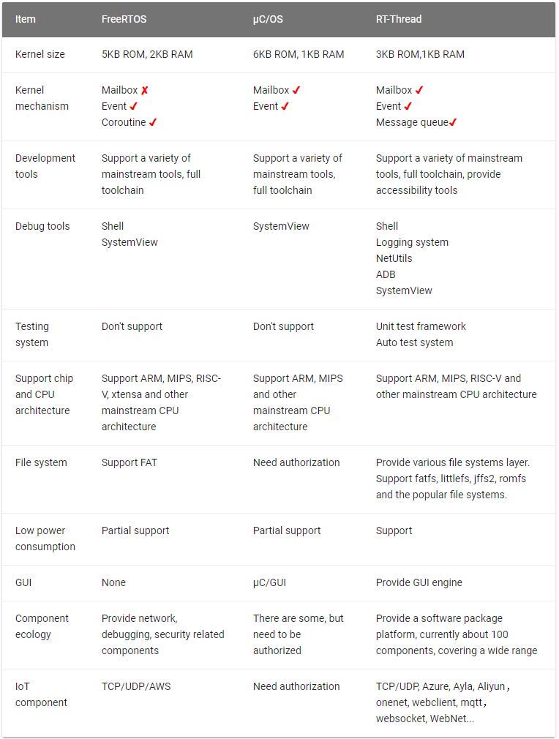This screenshot has width=559, height=739.
Task: Select the RT-Thread column header
Action: tap(399, 19)
